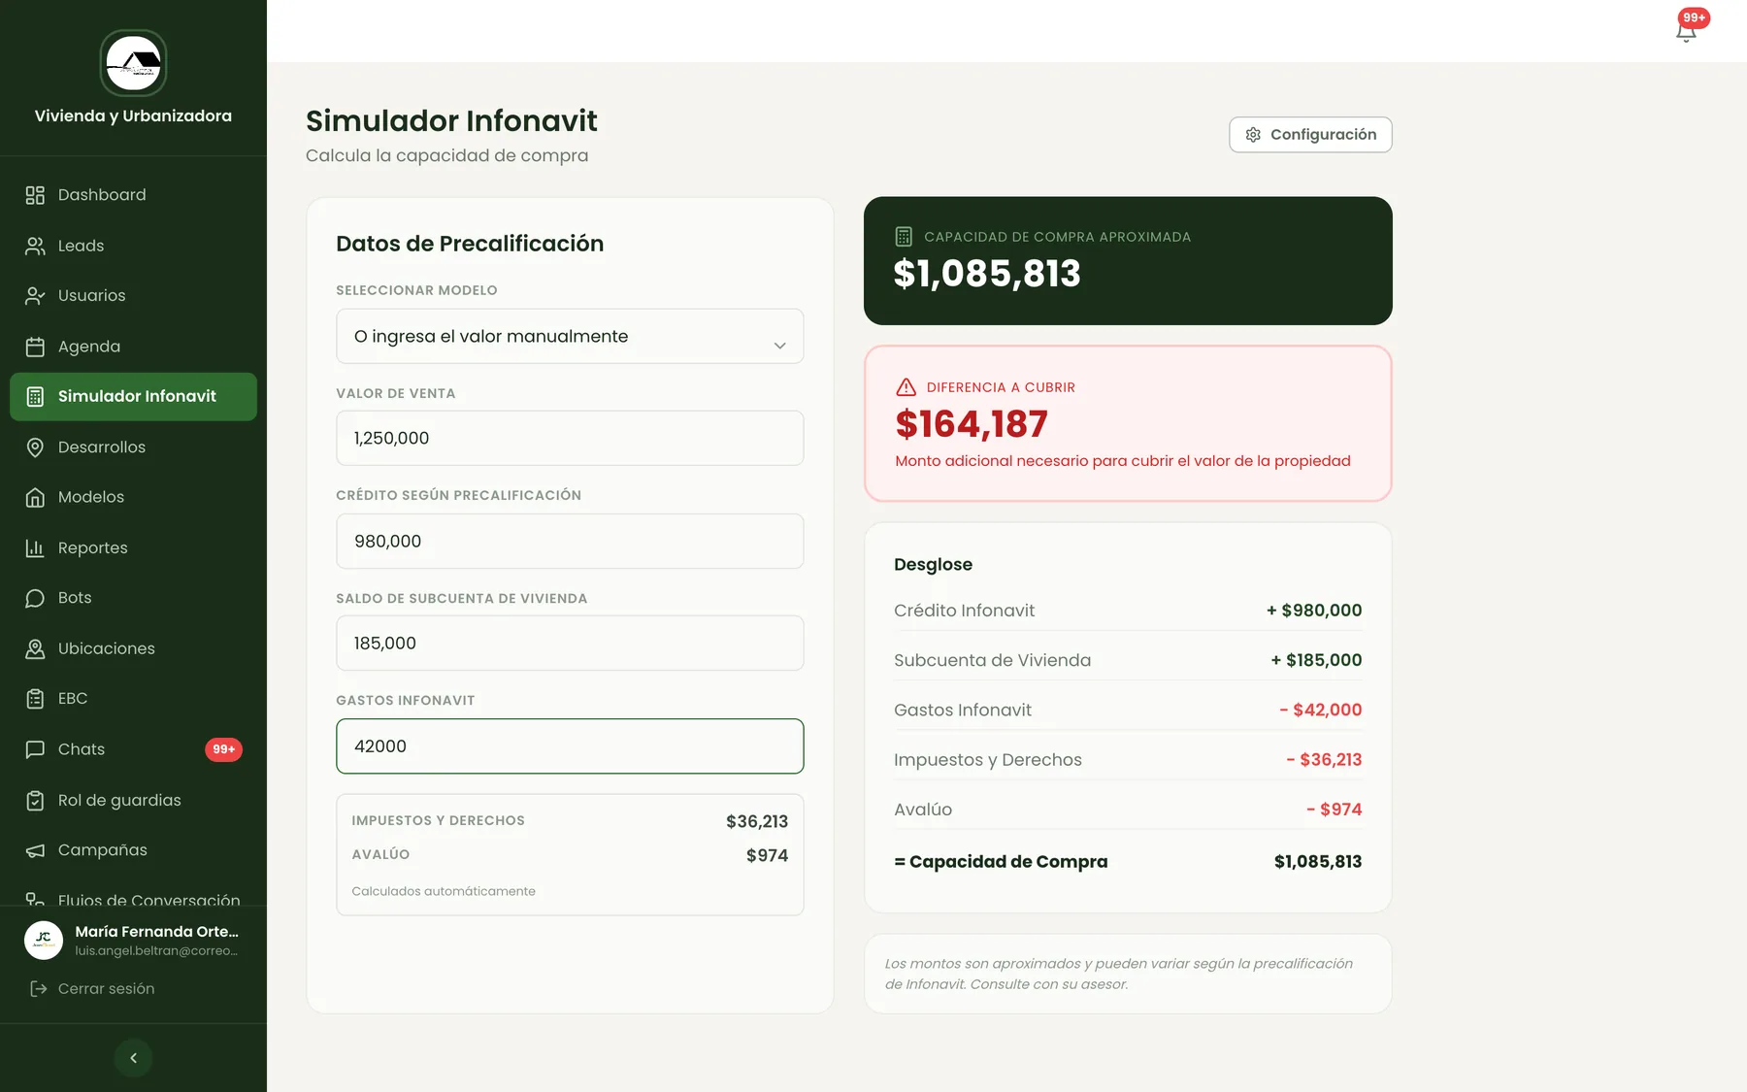
Task: Click the Reportes bar chart icon
Action: [35, 547]
